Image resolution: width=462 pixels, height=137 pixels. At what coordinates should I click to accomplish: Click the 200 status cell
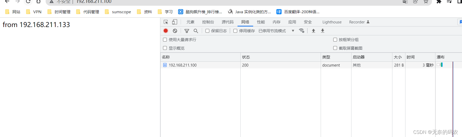click(281, 65)
